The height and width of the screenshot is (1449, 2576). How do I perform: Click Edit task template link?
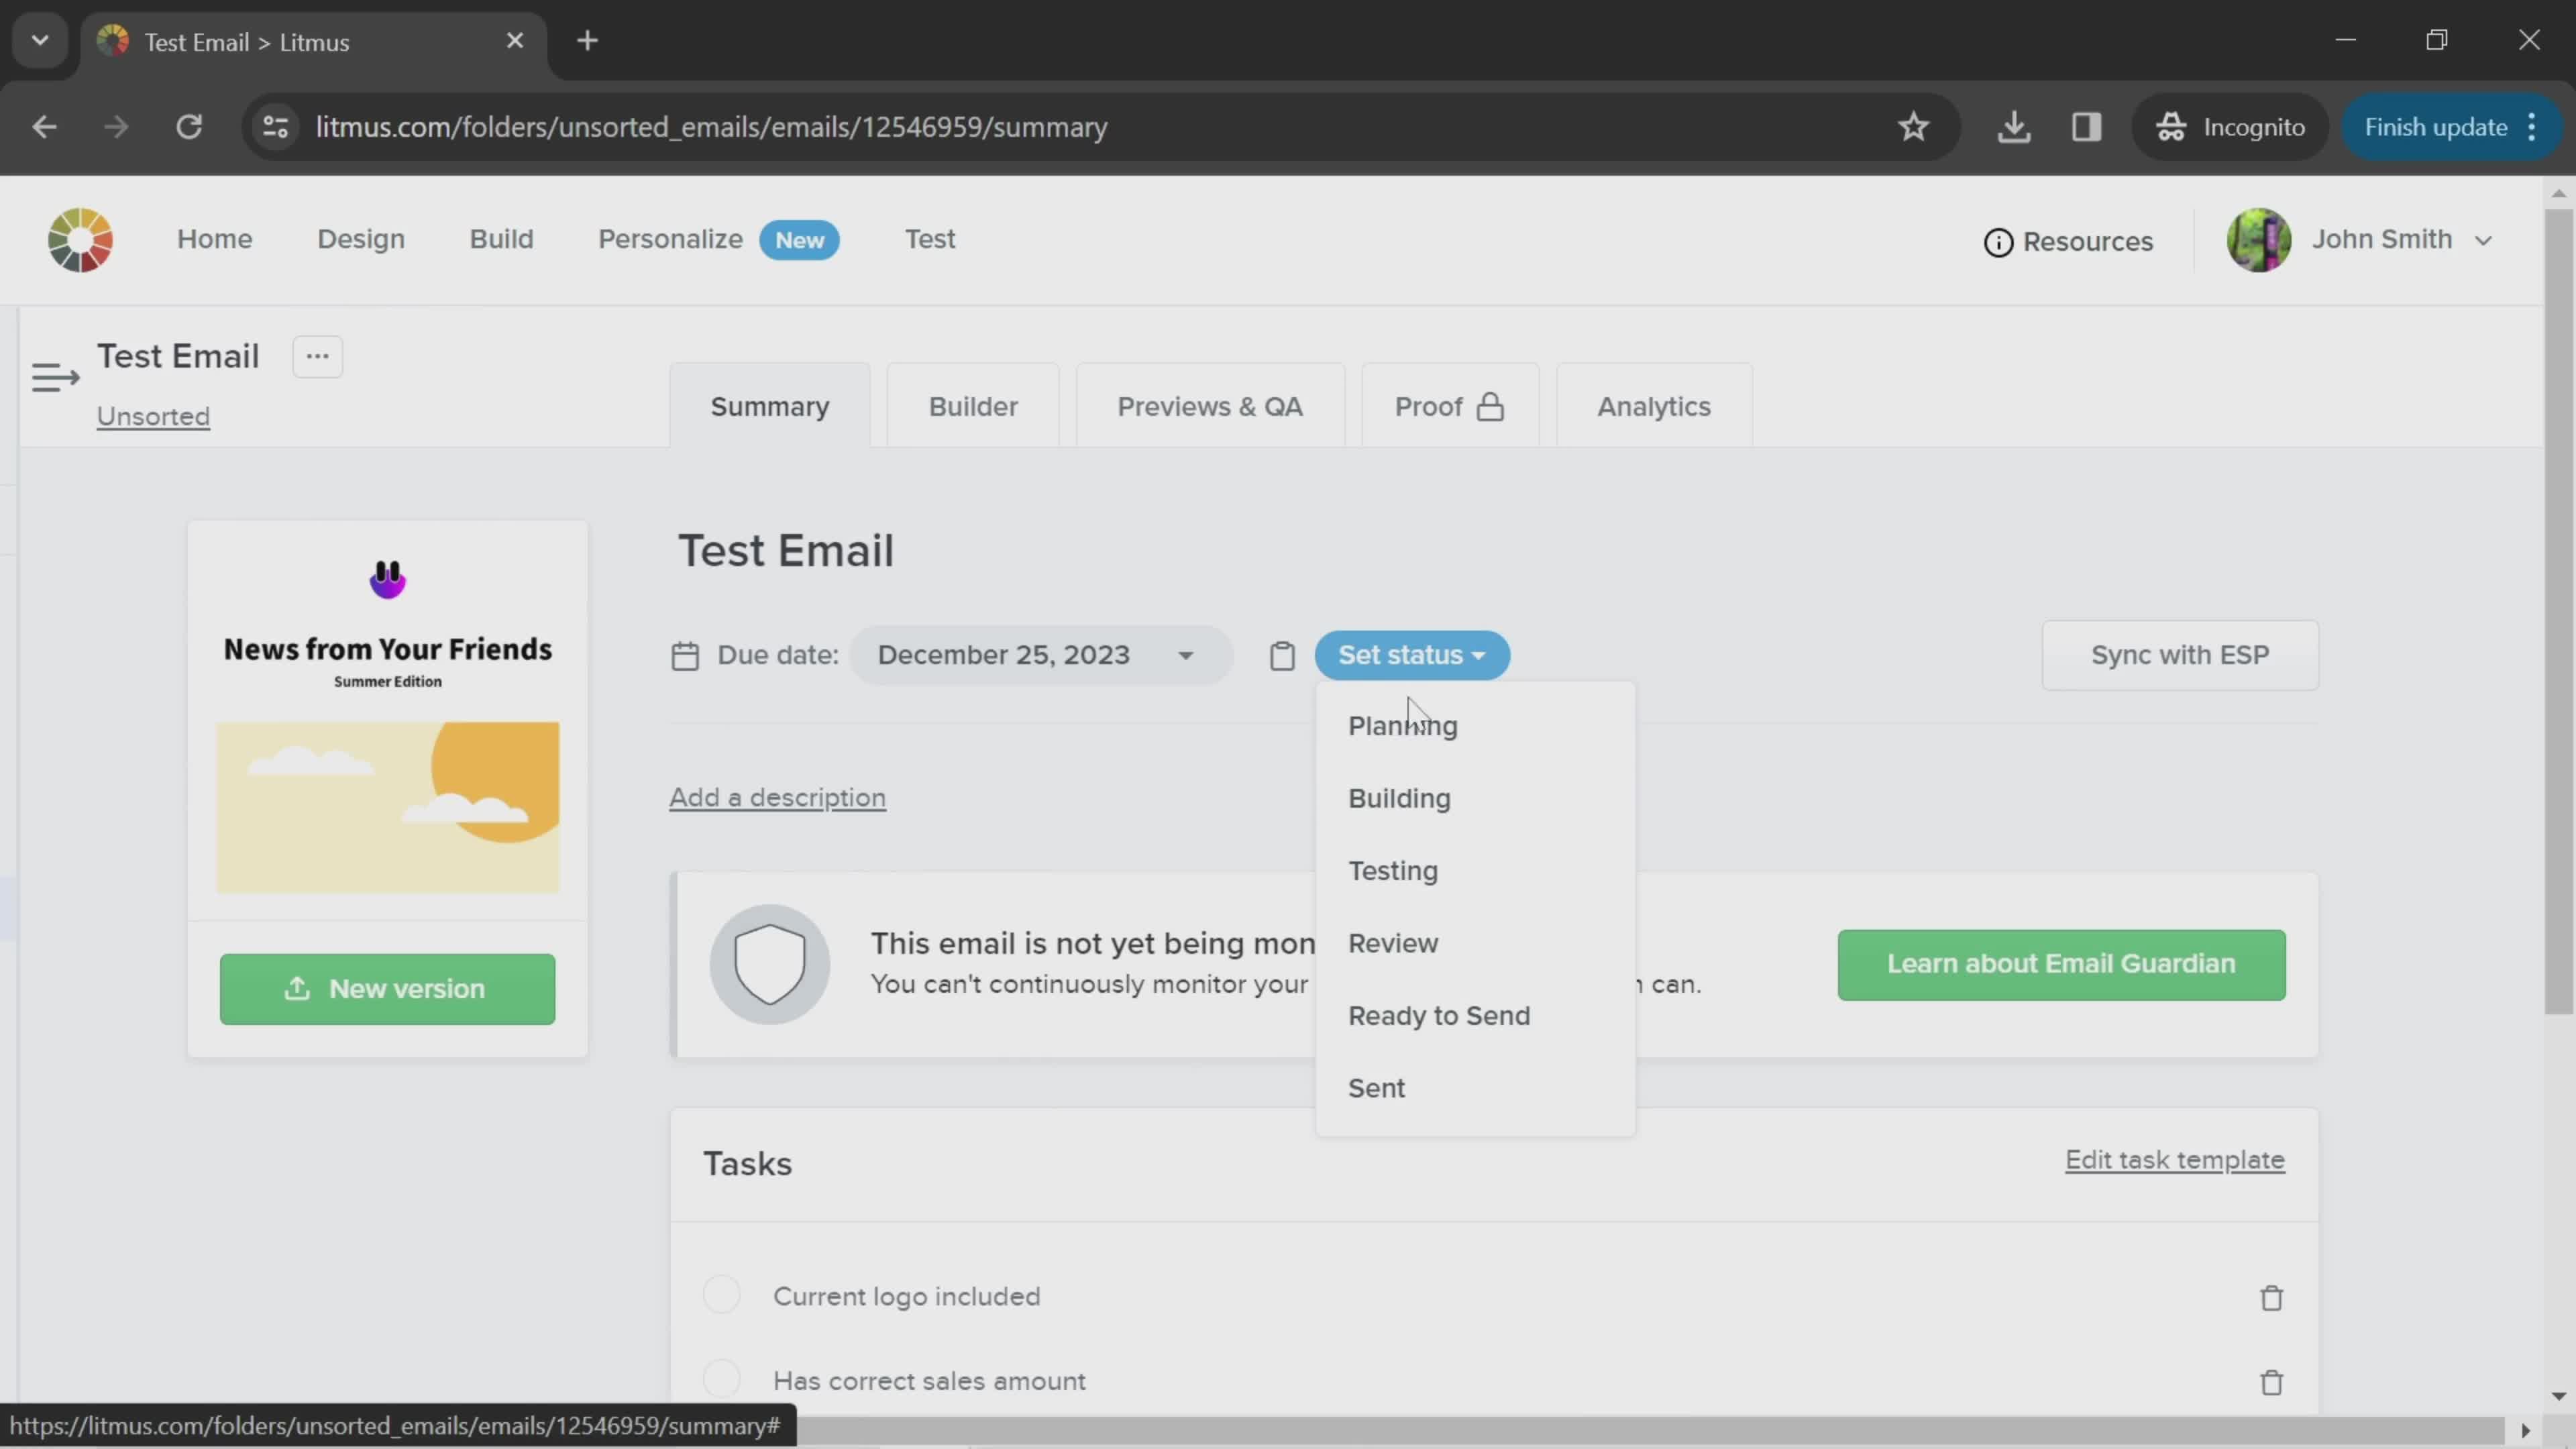click(x=2175, y=1160)
